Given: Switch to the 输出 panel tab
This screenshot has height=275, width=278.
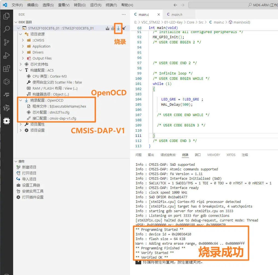Looking at the screenshot, I should (x=151, y=155).
